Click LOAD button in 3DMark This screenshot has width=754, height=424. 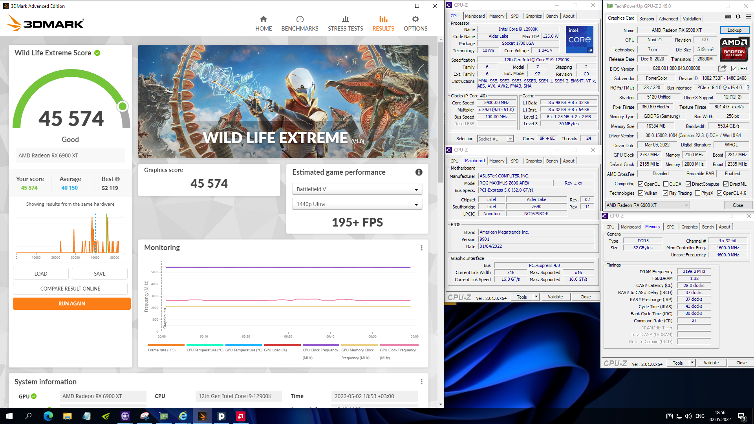click(41, 274)
